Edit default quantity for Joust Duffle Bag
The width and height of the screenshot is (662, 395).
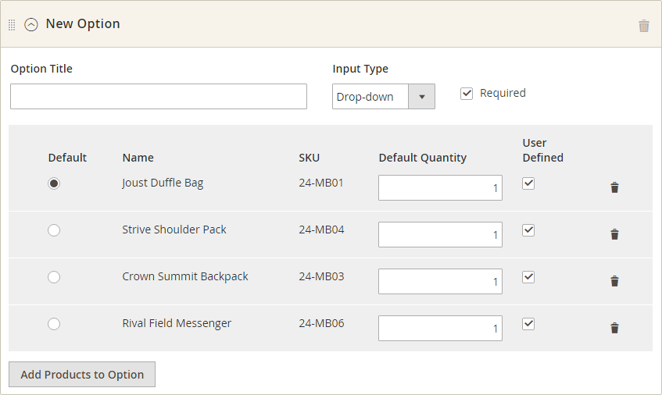point(440,187)
